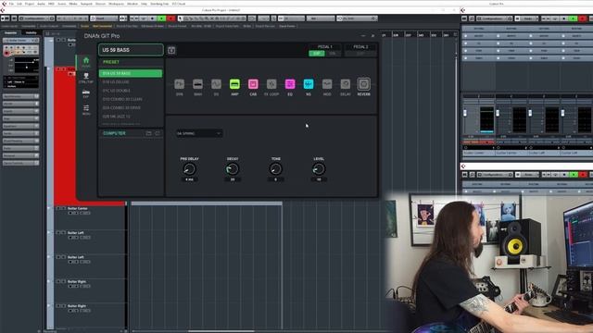Switch to the Inspector tab

(x=10, y=33)
